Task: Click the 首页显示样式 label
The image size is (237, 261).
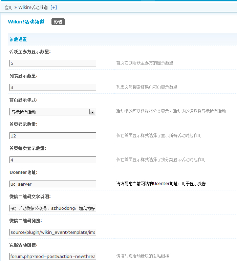Action: click(x=23, y=100)
